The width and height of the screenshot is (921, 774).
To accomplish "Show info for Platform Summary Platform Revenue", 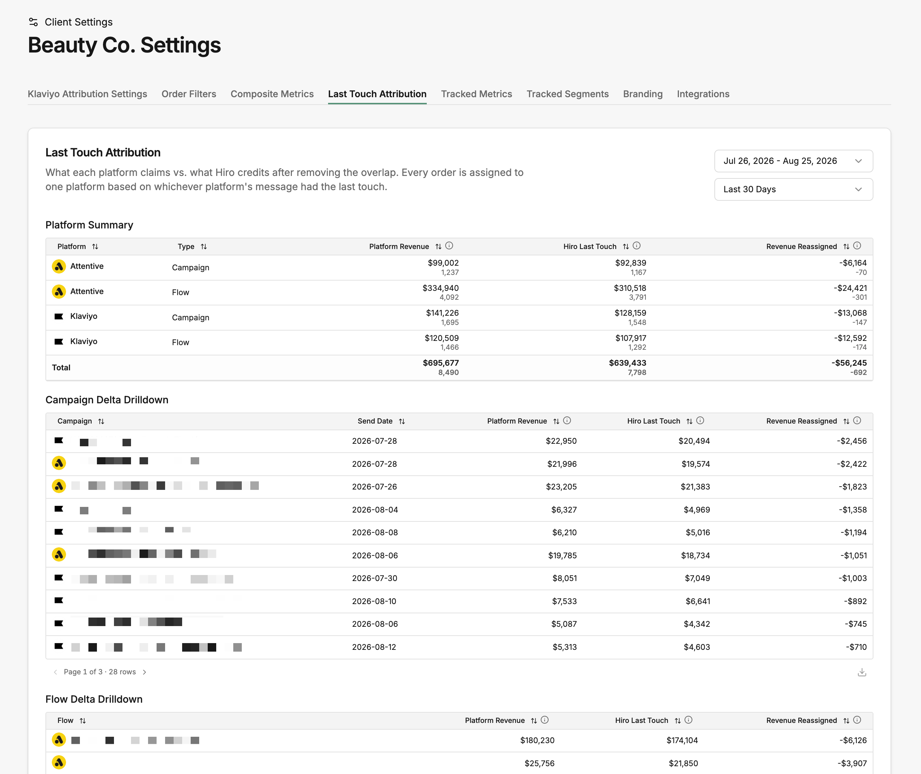I will [449, 246].
